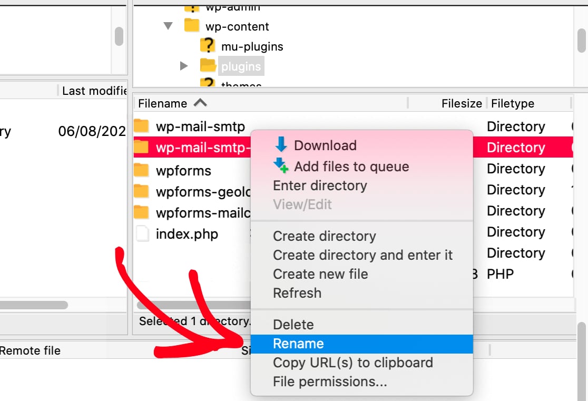This screenshot has width=588, height=401.
Task: Select the highlighted wp-mail-smtp- row name
Action: [x=203, y=148]
